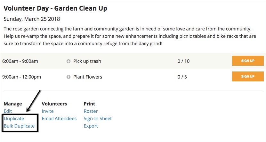Click the Export link
Viewport: 266px width, 142px height.
pyautogui.click(x=91, y=126)
